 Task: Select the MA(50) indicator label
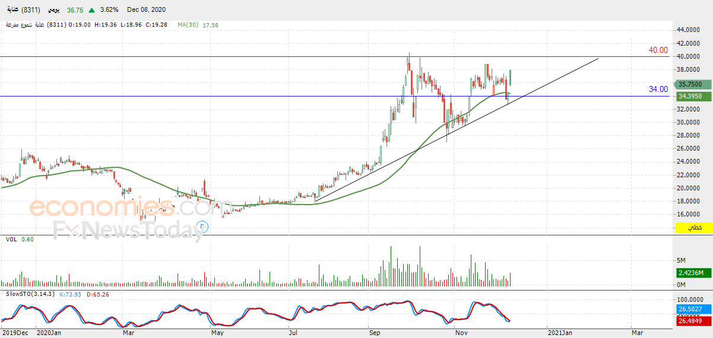(188, 25)
